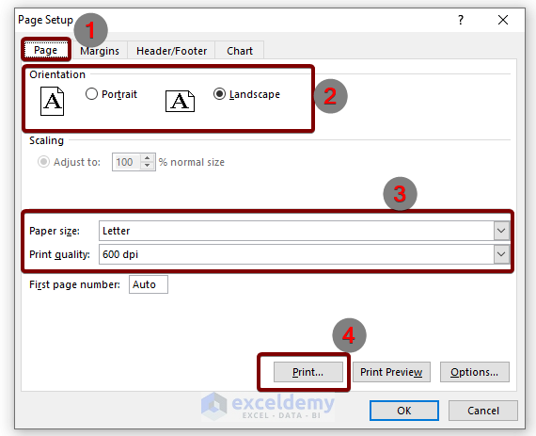Viewport: 536px width, 436px height.
Task: Click the question mark help button
Action: pos(461,20)
